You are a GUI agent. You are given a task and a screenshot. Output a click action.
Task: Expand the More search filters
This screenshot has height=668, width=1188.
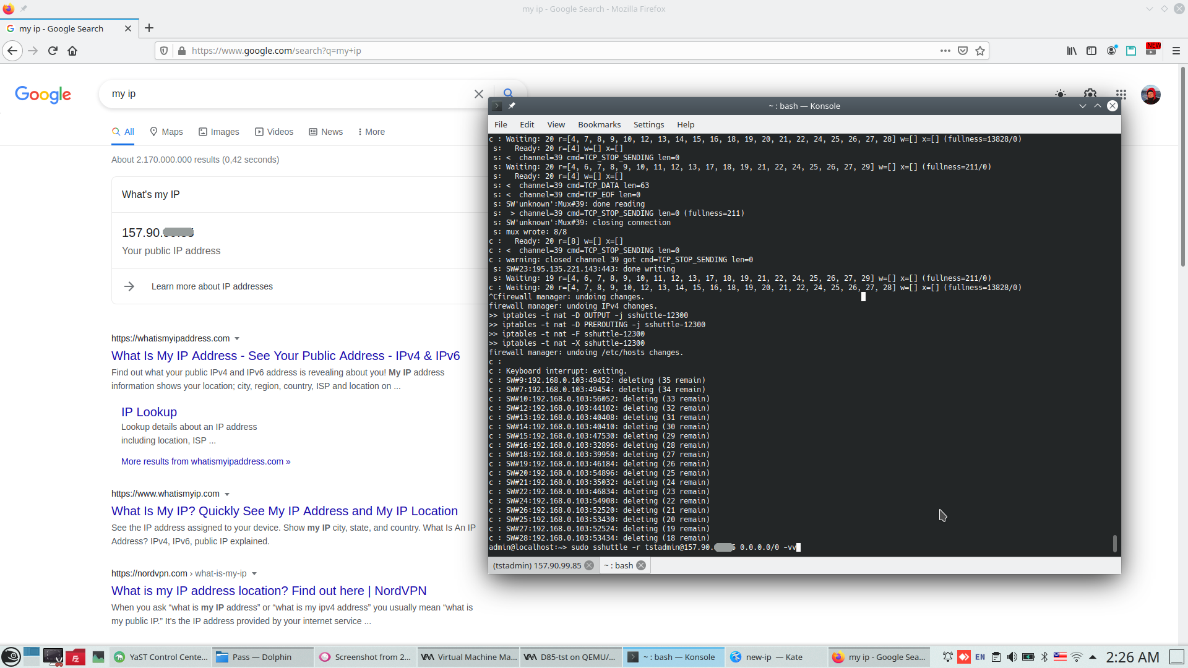[x=371, y=132]
